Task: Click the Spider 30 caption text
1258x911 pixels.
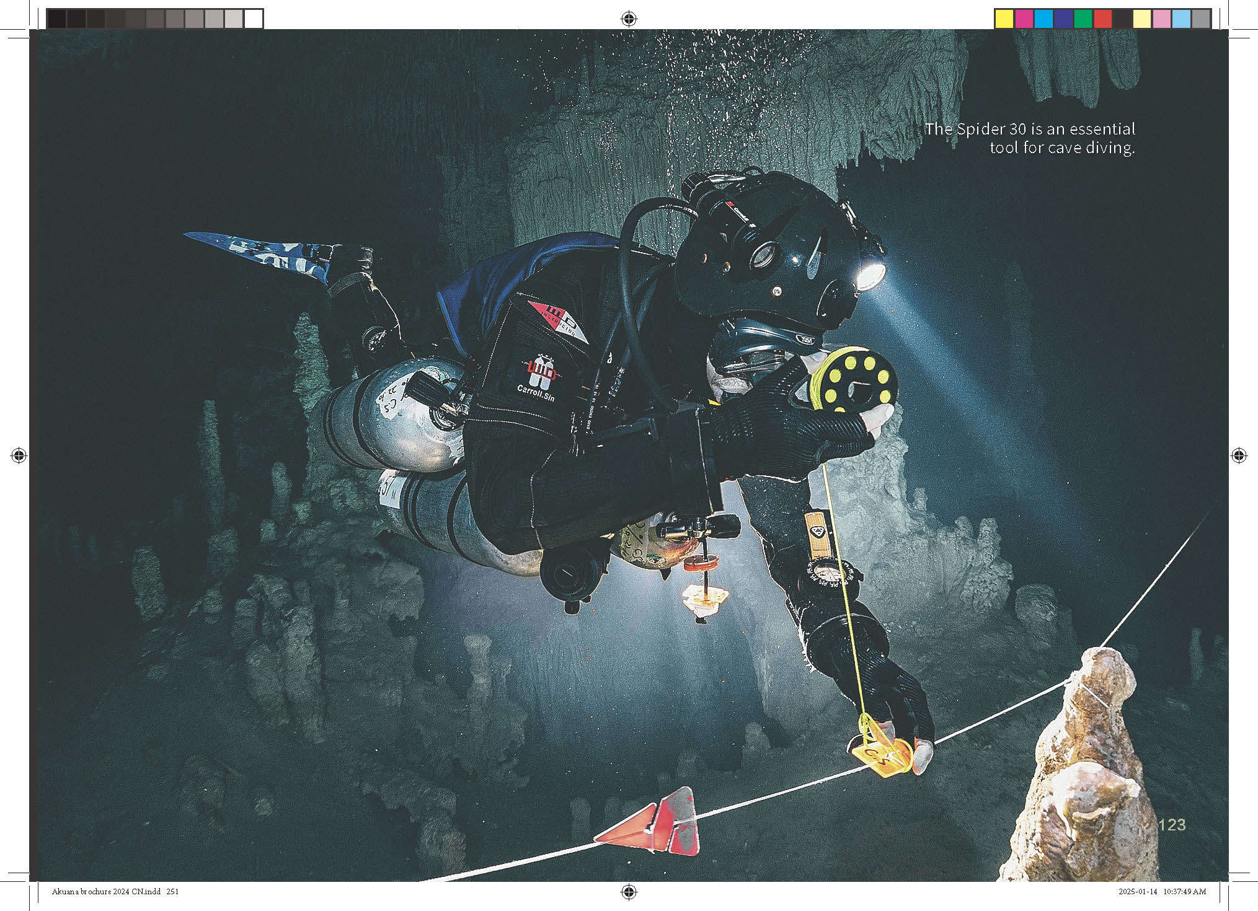Action: (x=1030, y=138)
